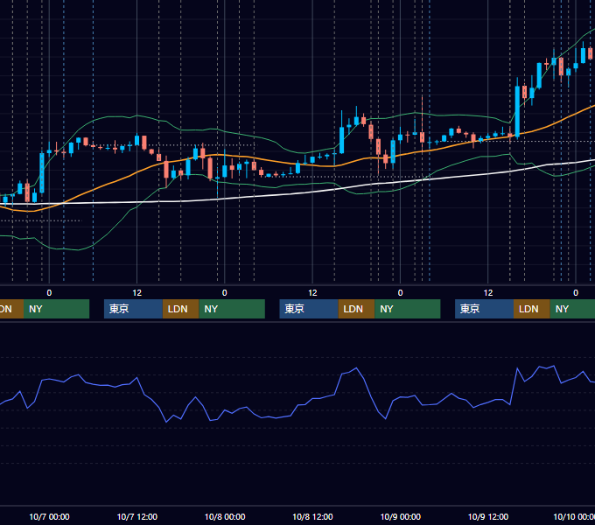Select the 東京 session block under 10/9 12:00

[x=484, y=309]
